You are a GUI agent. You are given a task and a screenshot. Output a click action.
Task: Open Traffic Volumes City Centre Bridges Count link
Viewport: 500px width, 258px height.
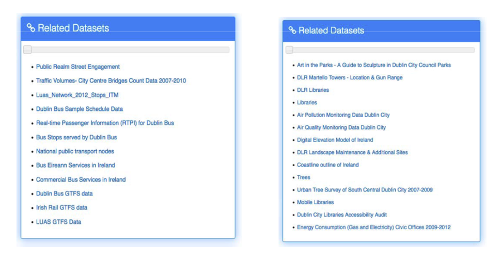click(111, 81)
